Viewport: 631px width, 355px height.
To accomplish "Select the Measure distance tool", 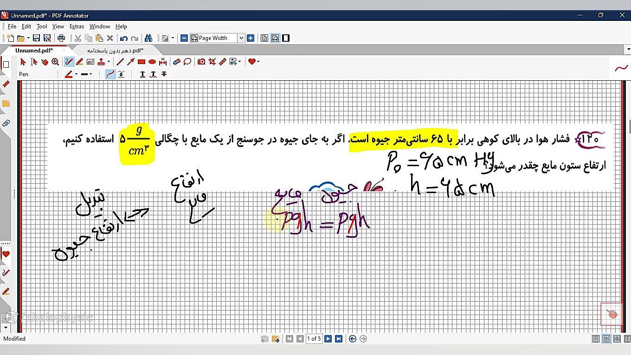I will tap(163, 62).
